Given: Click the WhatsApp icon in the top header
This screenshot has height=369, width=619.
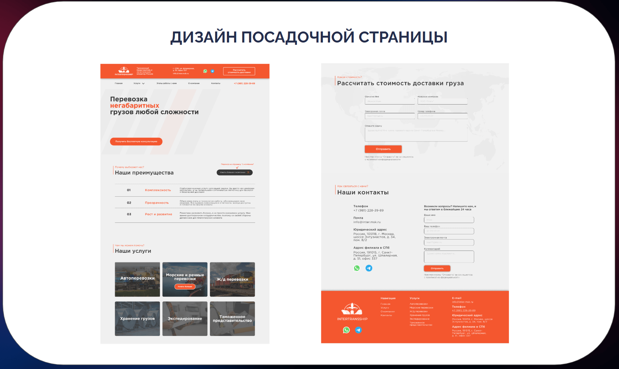Looking at the screenshot, I should (x=205, y=71).
